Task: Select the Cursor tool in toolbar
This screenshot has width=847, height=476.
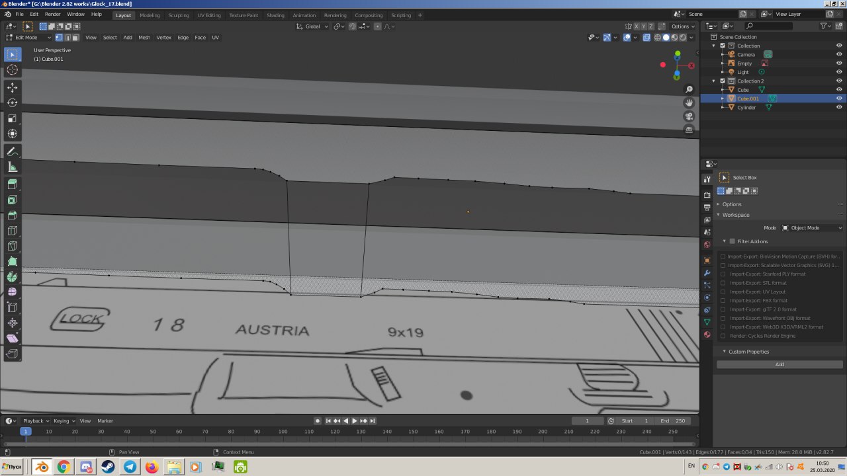Action: tap(12, 69)
